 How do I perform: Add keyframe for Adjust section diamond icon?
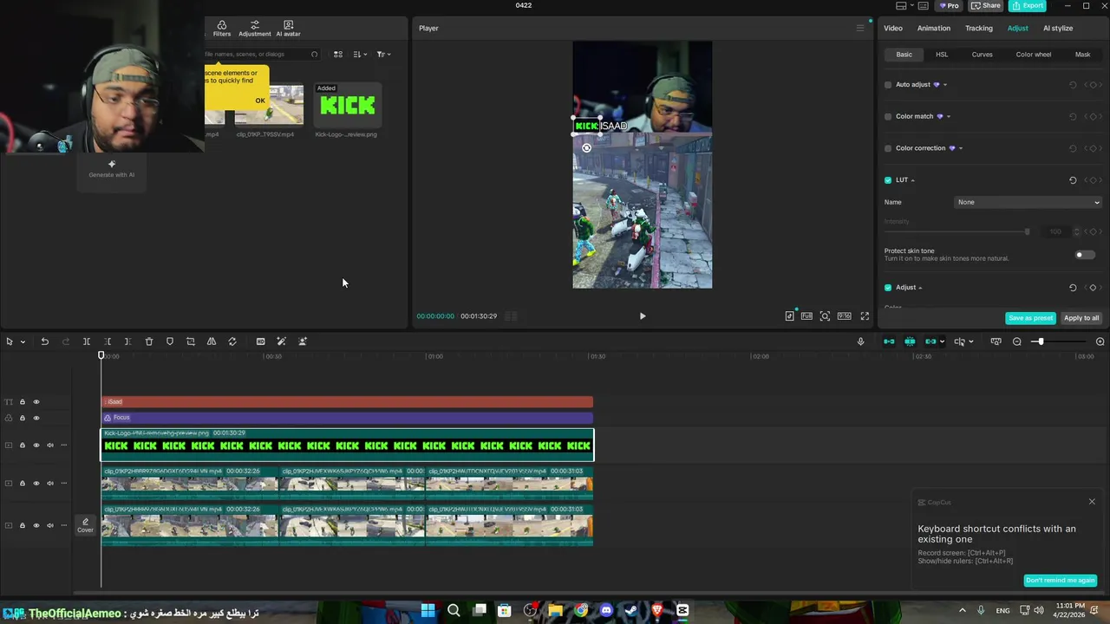pos(1093,288)
